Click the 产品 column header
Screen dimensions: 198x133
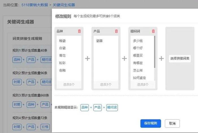(97, 31)
